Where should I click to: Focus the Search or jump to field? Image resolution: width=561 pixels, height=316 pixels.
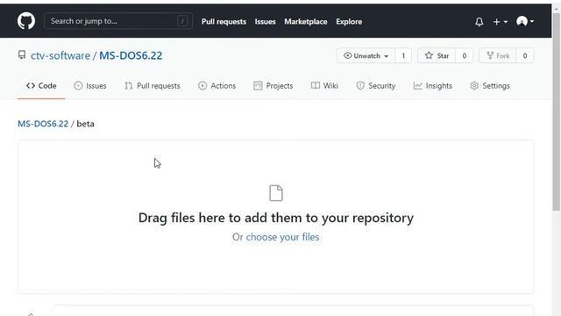coord(118,21)
